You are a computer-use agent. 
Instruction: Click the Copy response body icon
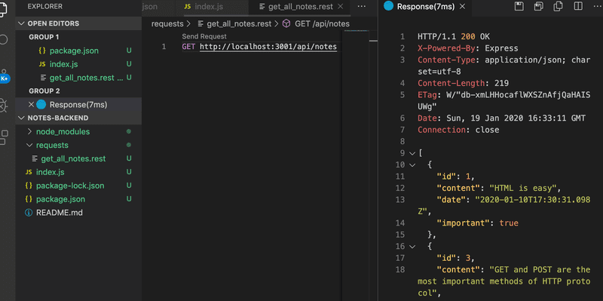point(558,6)
